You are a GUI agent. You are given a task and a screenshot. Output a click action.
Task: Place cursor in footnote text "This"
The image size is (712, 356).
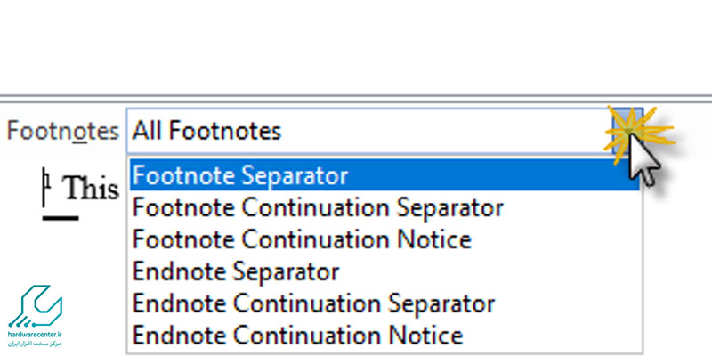click(x=93, y=188)
